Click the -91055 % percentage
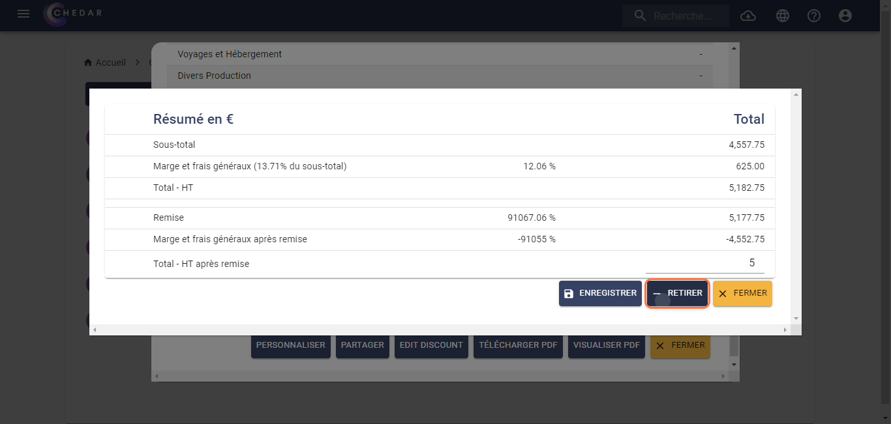The width and height of the screenshot is (891, 424). 537,239
